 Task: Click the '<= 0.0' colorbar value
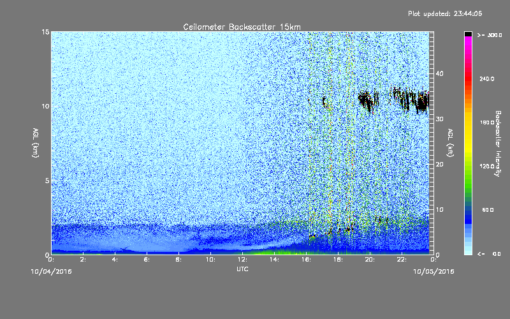(x=489, y=254)
